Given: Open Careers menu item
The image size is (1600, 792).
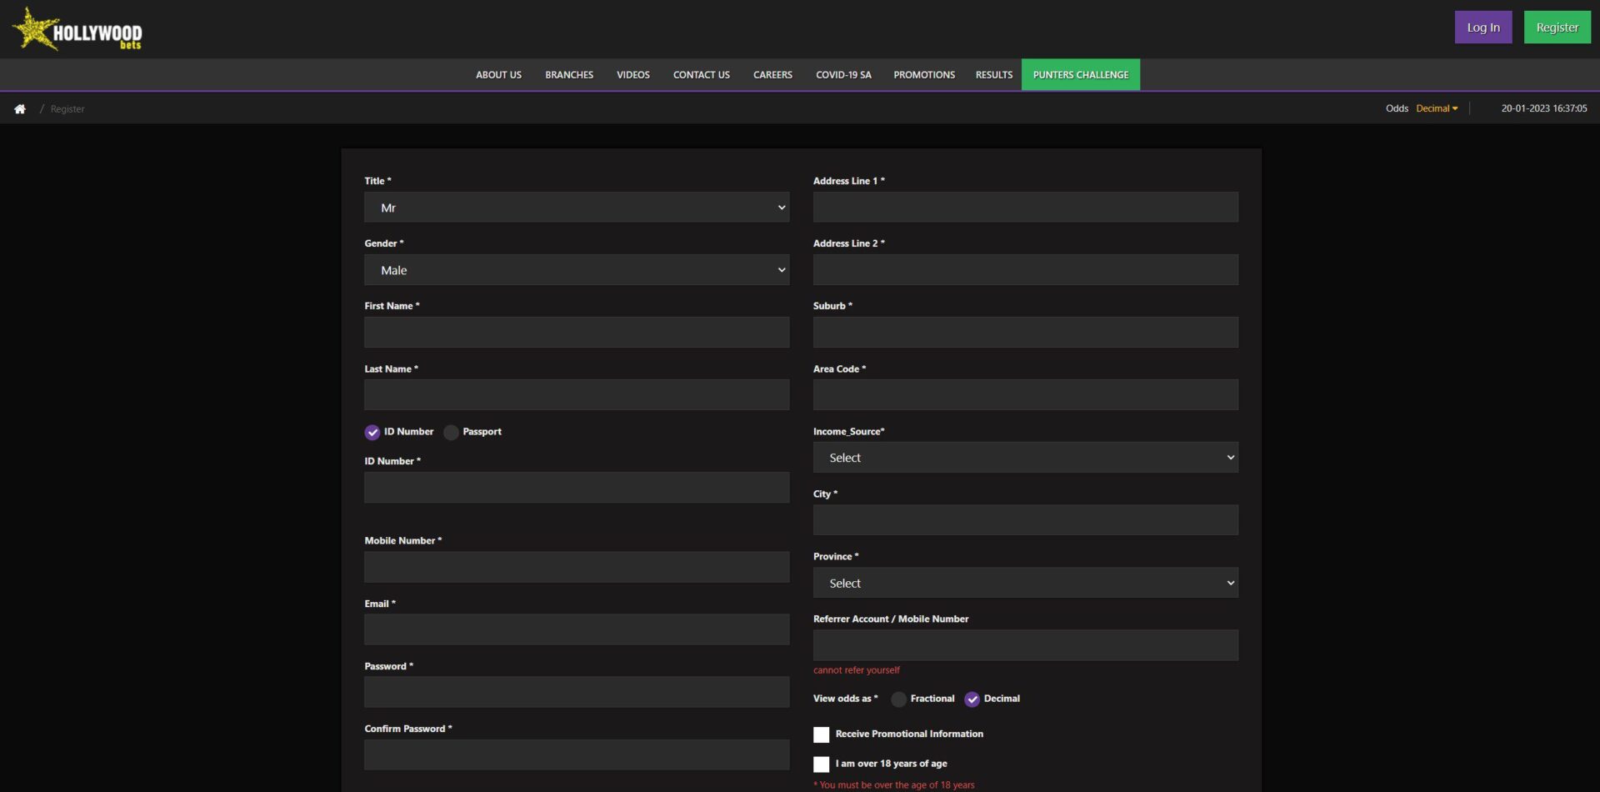Looking at the screenshot, I should pos(772,75).
